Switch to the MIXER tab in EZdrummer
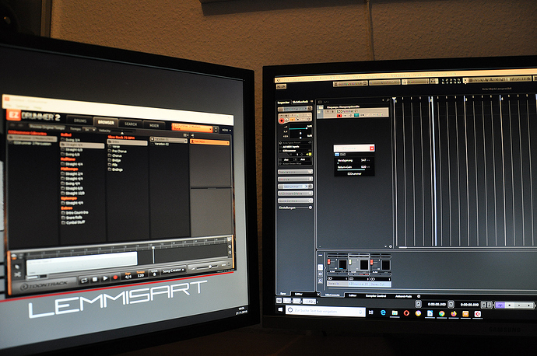 [154, 125]
